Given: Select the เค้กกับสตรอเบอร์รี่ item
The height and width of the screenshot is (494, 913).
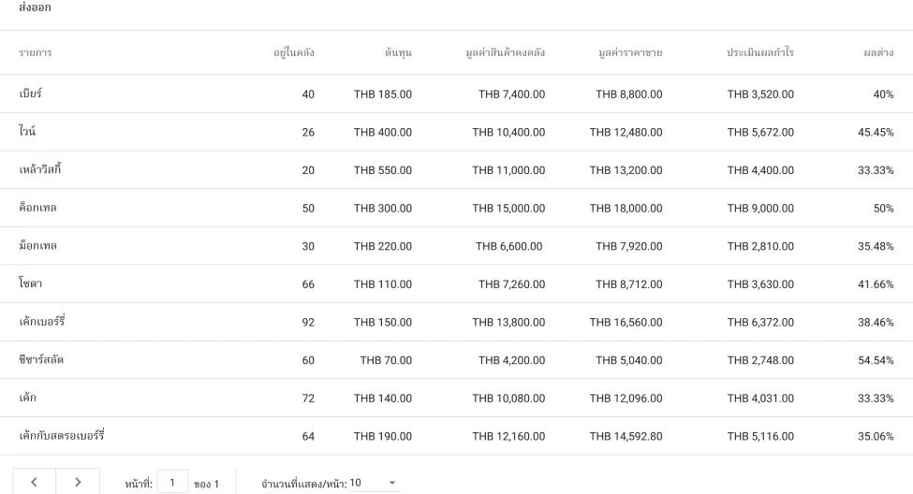Looking at the screenshot, I should point(62,436).
